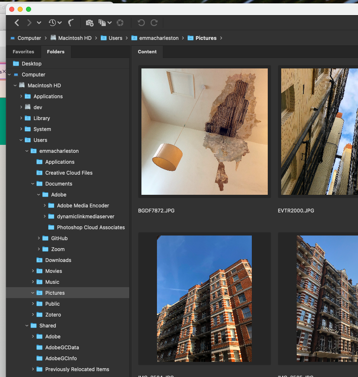Select brick building thumbnail beneath EVTR2000.JPG
This screenshot has height=377, width=358.
pos(327,298)
